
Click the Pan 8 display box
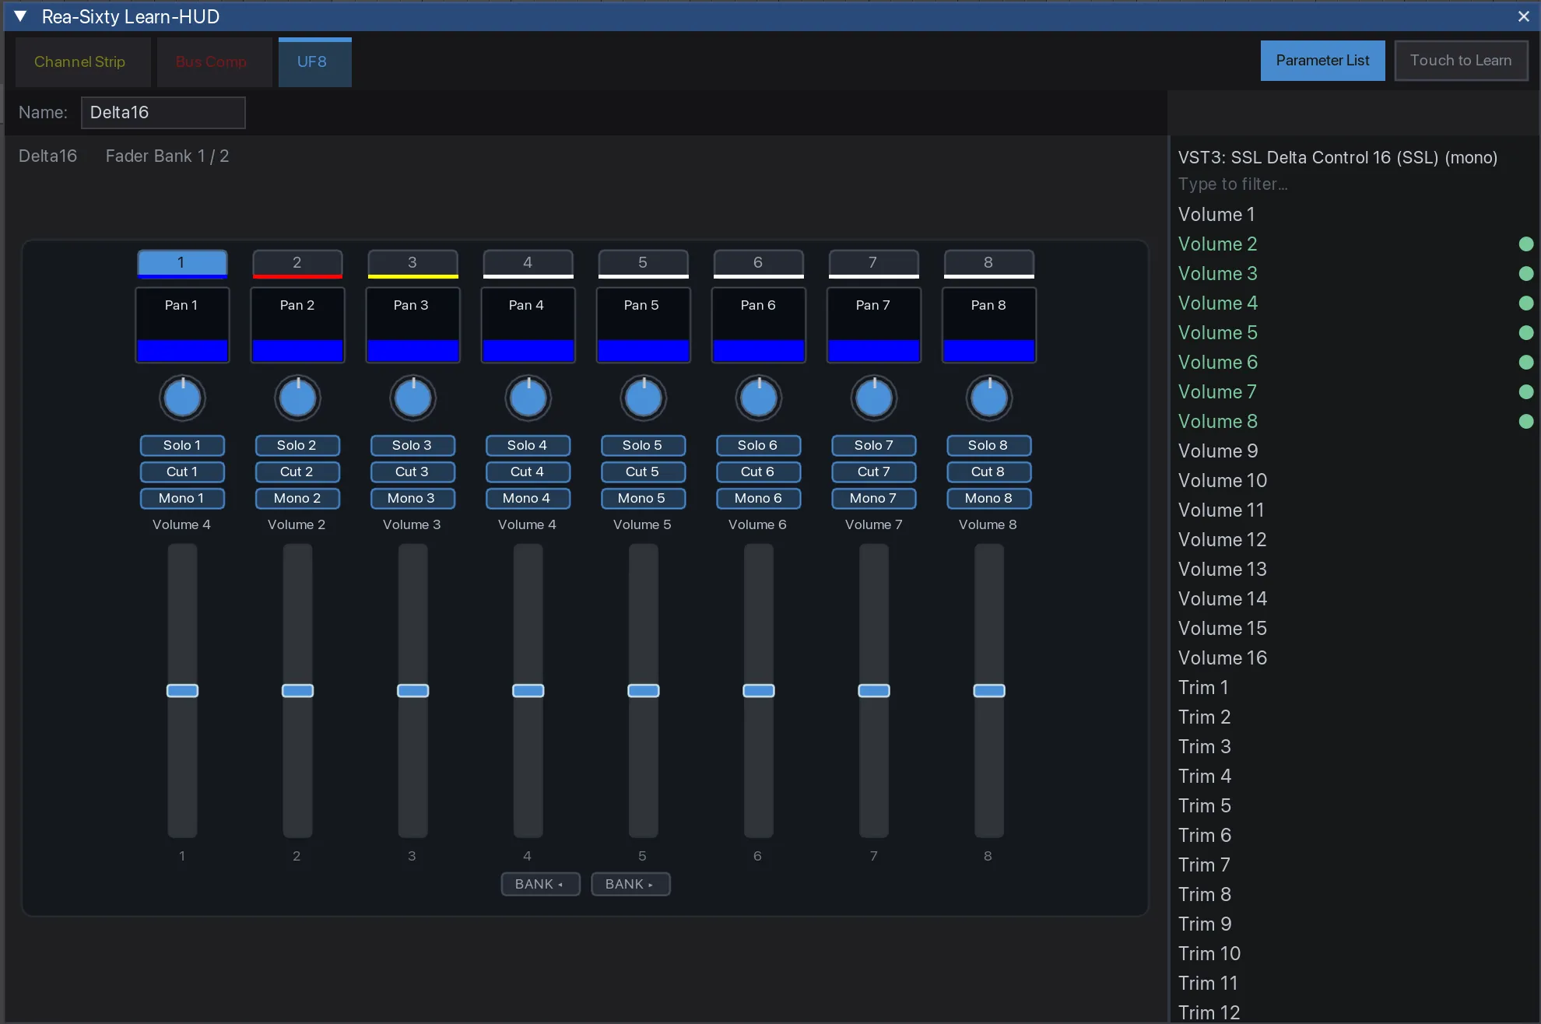pos(988,325)
